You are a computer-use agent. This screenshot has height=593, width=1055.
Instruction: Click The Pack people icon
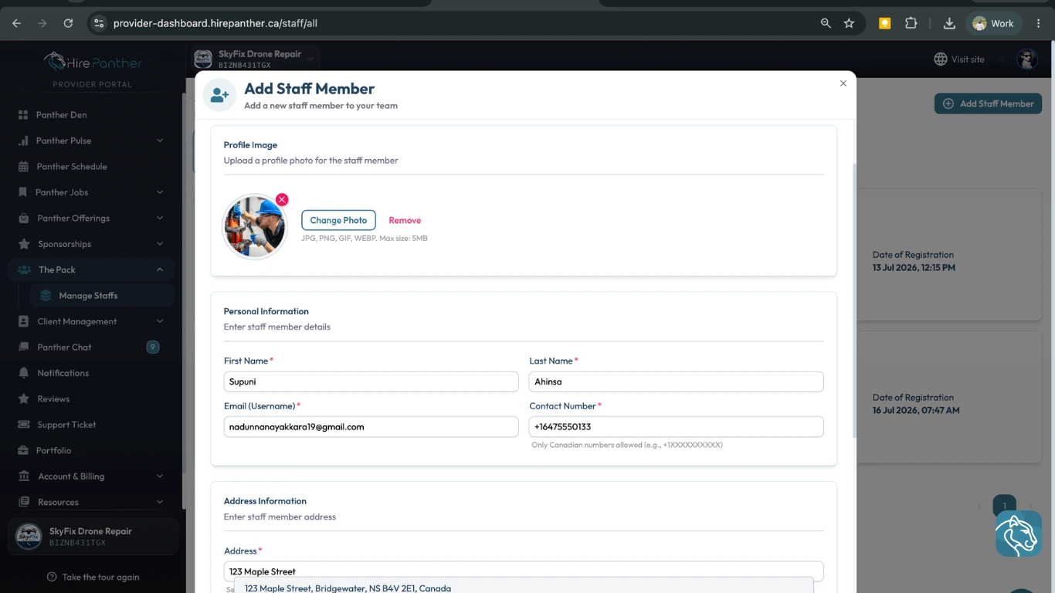(23, 269)
